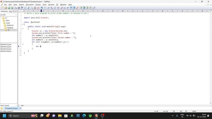The height and width of the screenshot is (119, 212).
Task: Toggle the Output window toolbar icon
Action: point(87,8)
